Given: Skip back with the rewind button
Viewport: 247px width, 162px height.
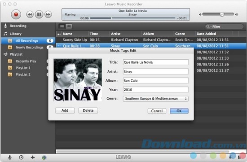Looking at the screenshot, I should [30, 14].
